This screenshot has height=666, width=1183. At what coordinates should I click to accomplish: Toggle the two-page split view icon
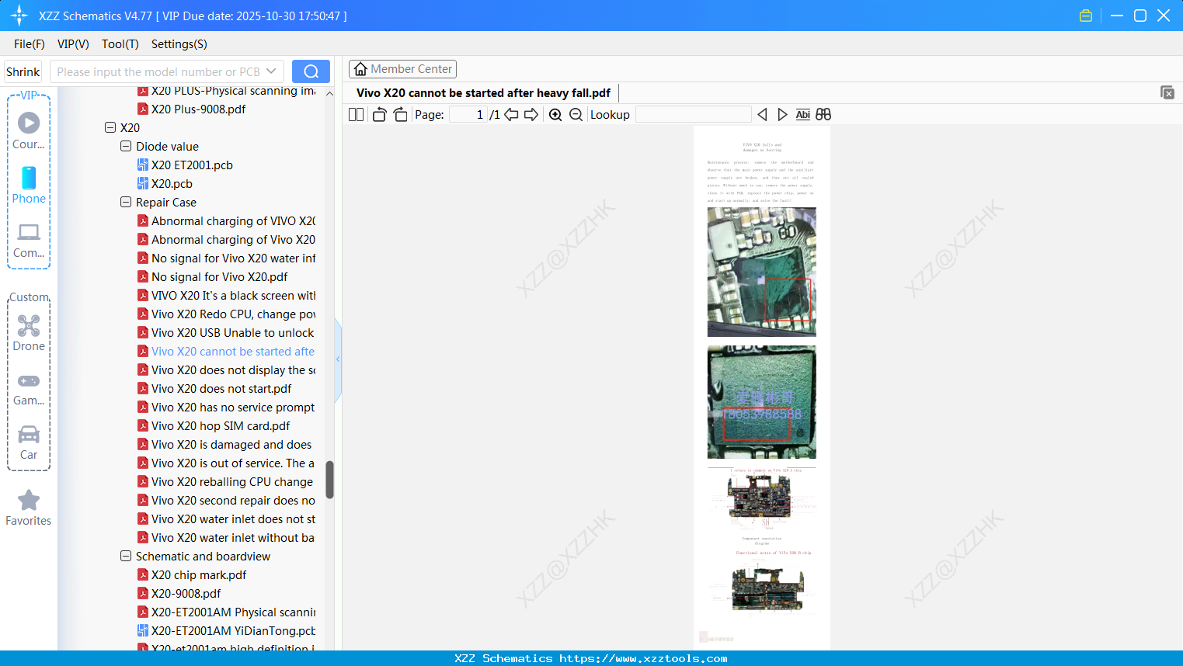(x=356, y=115)
